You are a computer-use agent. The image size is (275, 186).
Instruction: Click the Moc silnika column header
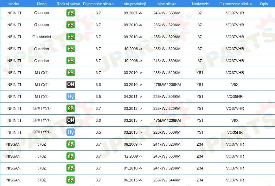[167, 4]
